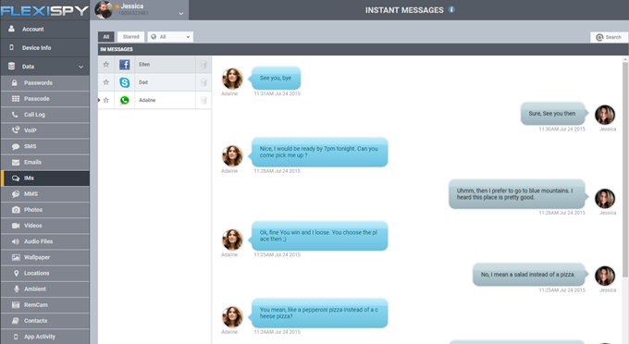Open Photos in the sidebar

[x=45, y=210]
